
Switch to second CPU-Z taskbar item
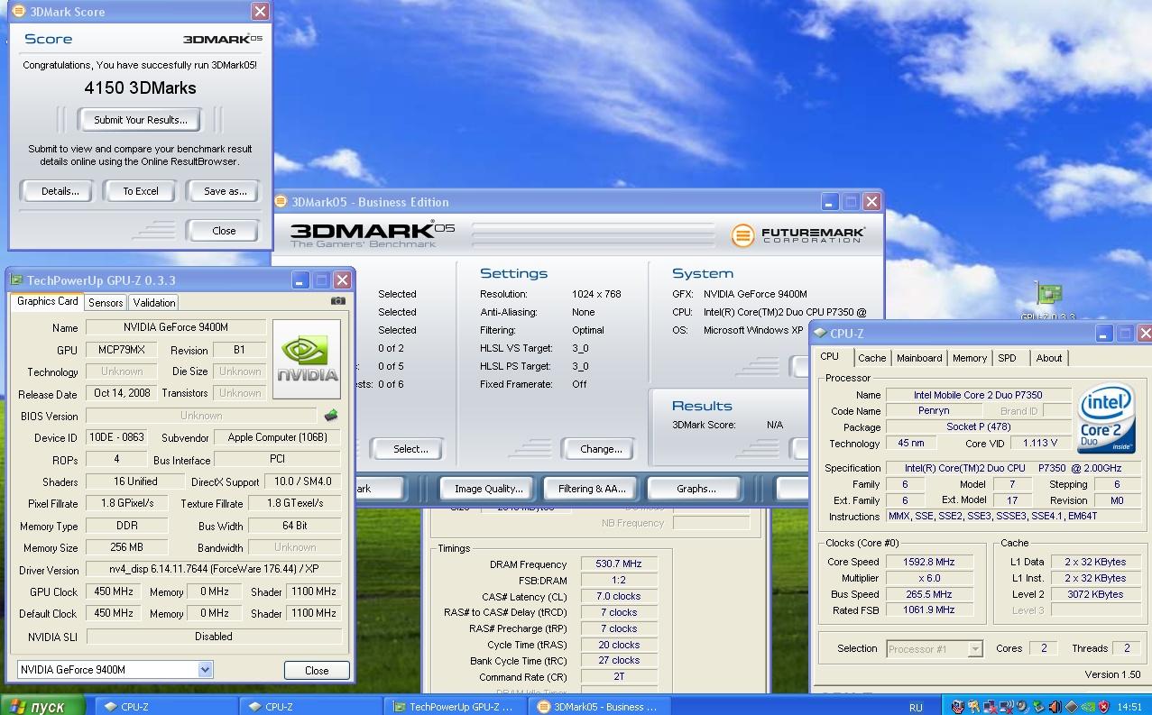tap(309, 707)
